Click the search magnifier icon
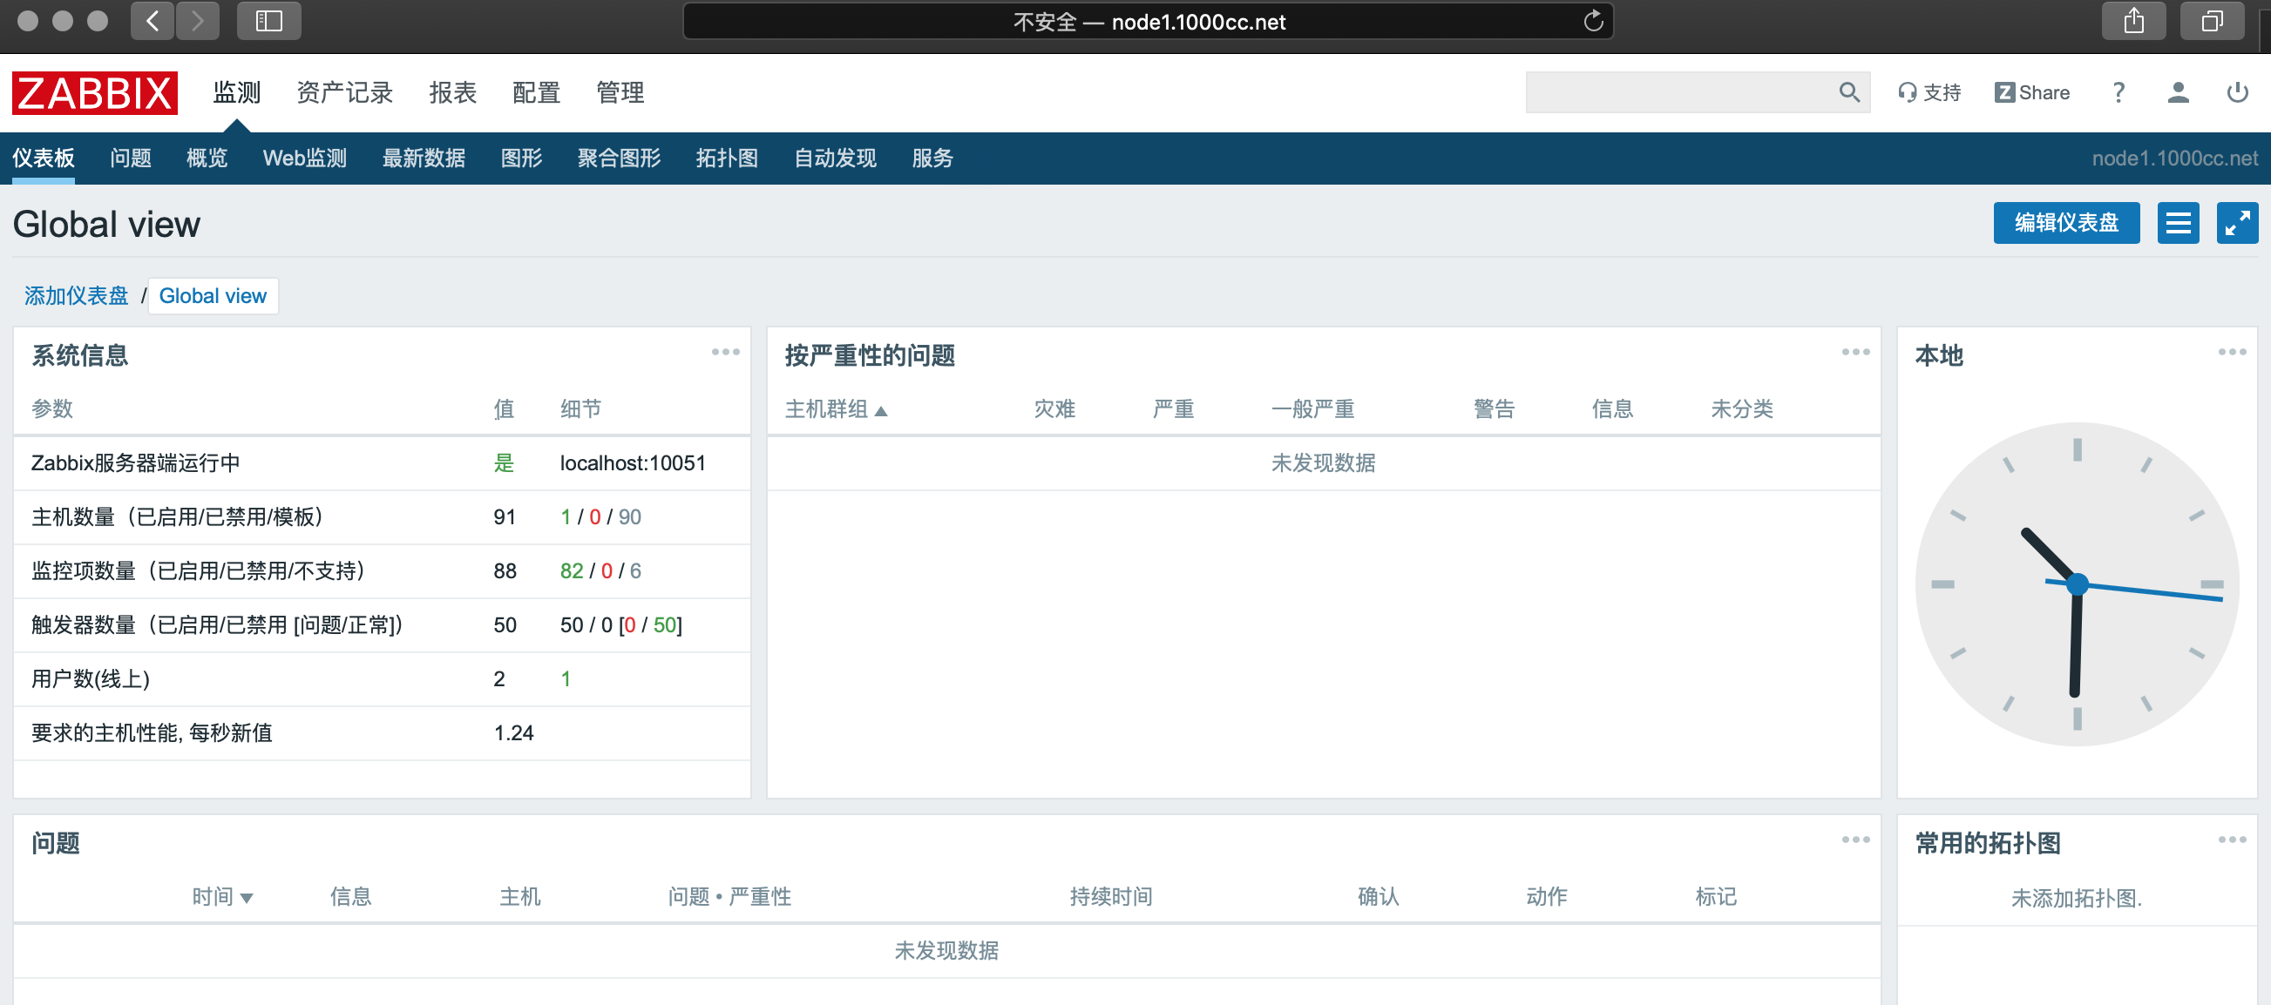 [1848, 92]
